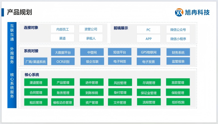Select the 放款管理 green block
Screen dimensions: 218x124
point(178,82)
